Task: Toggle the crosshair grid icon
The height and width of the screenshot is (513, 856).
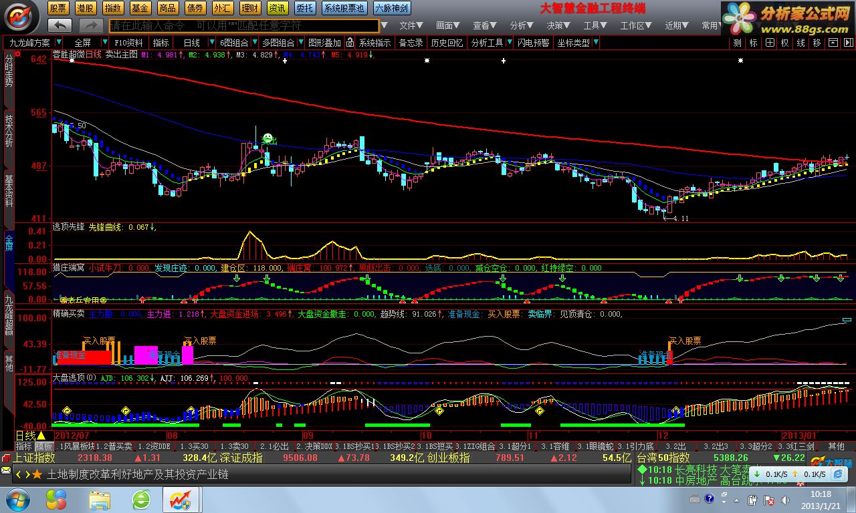Action: [x=770, y=42]
